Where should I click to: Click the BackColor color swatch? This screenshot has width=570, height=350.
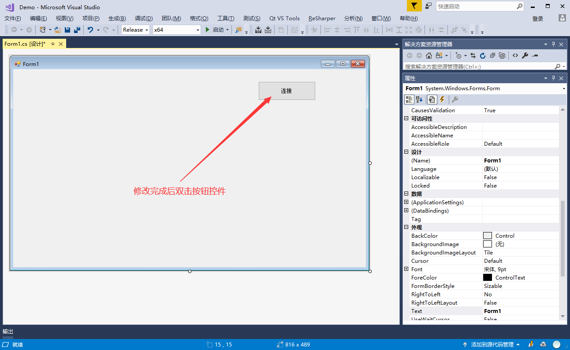point(487,236)
